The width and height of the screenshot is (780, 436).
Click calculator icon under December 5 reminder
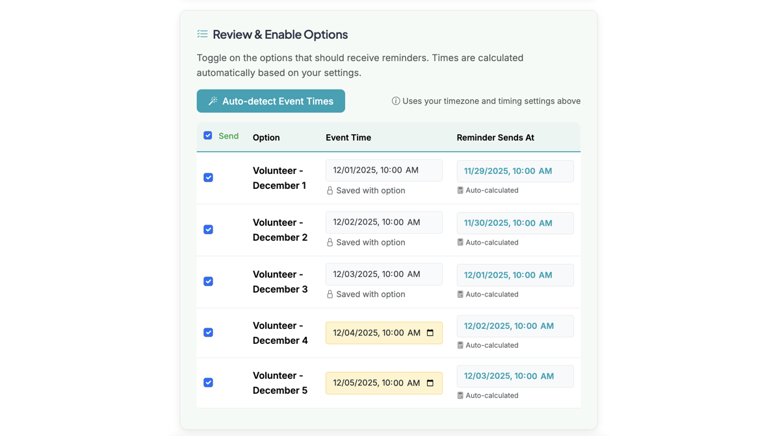click(461, 395)
